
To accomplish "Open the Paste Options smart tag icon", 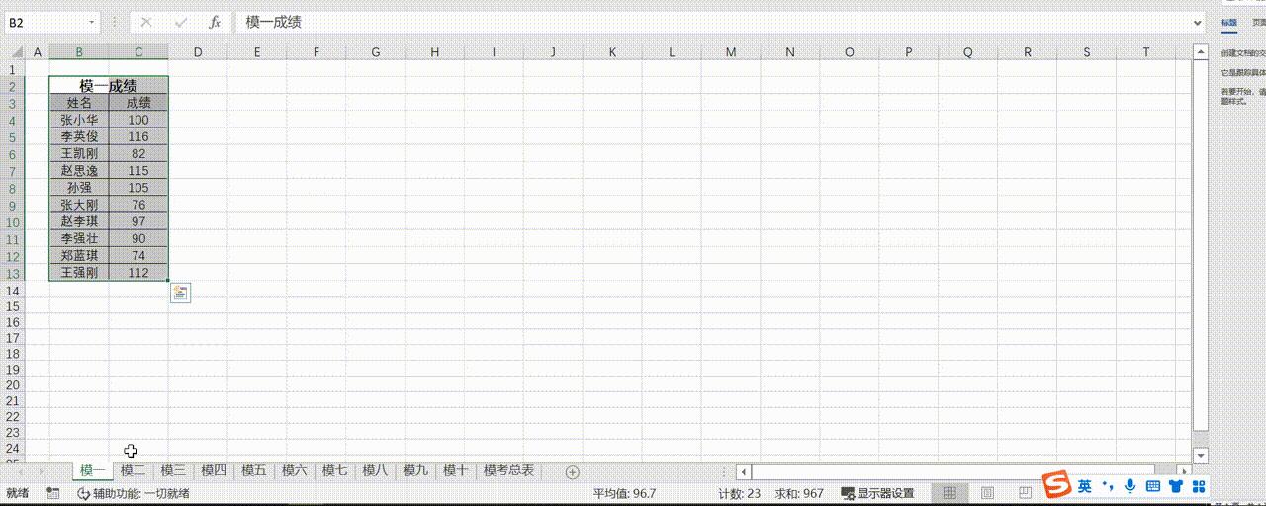I will 180,293.
